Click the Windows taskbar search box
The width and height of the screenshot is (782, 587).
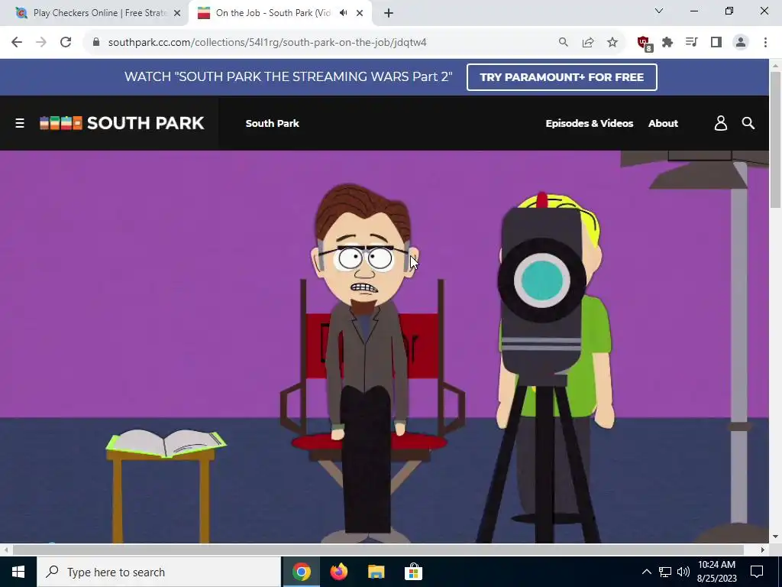point(159,572)
